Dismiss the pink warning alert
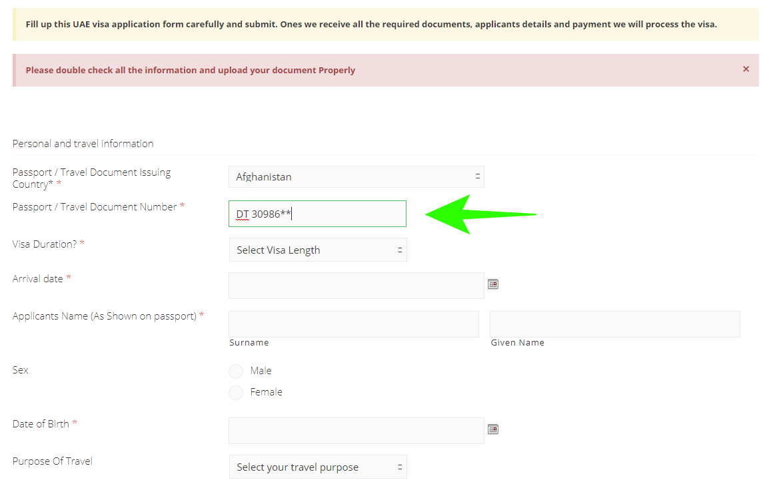Image resolution: width=763 pixels, height=482 pixels. 746,69
